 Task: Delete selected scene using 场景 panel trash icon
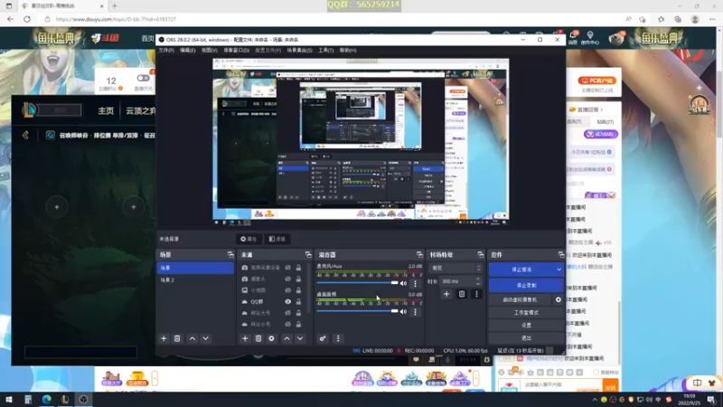tap(177, 338)
